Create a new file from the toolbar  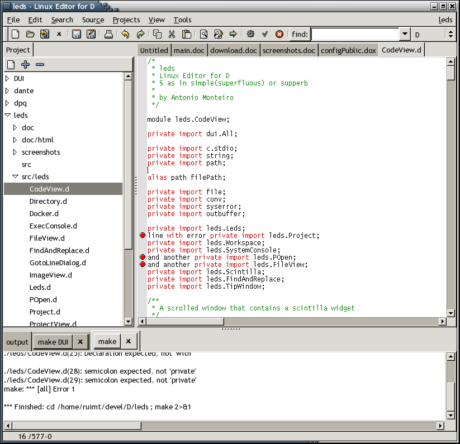(x=15, y=34)
